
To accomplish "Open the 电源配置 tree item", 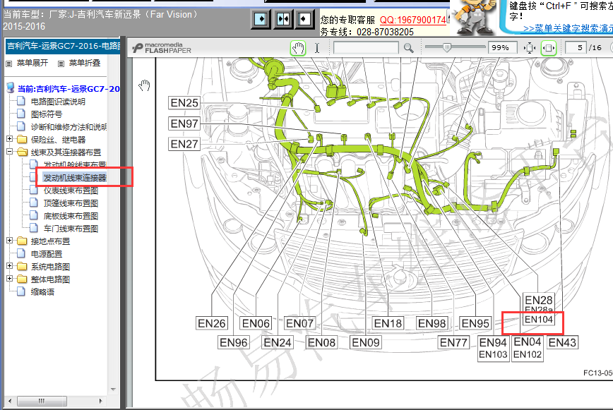I will point(46,254).
